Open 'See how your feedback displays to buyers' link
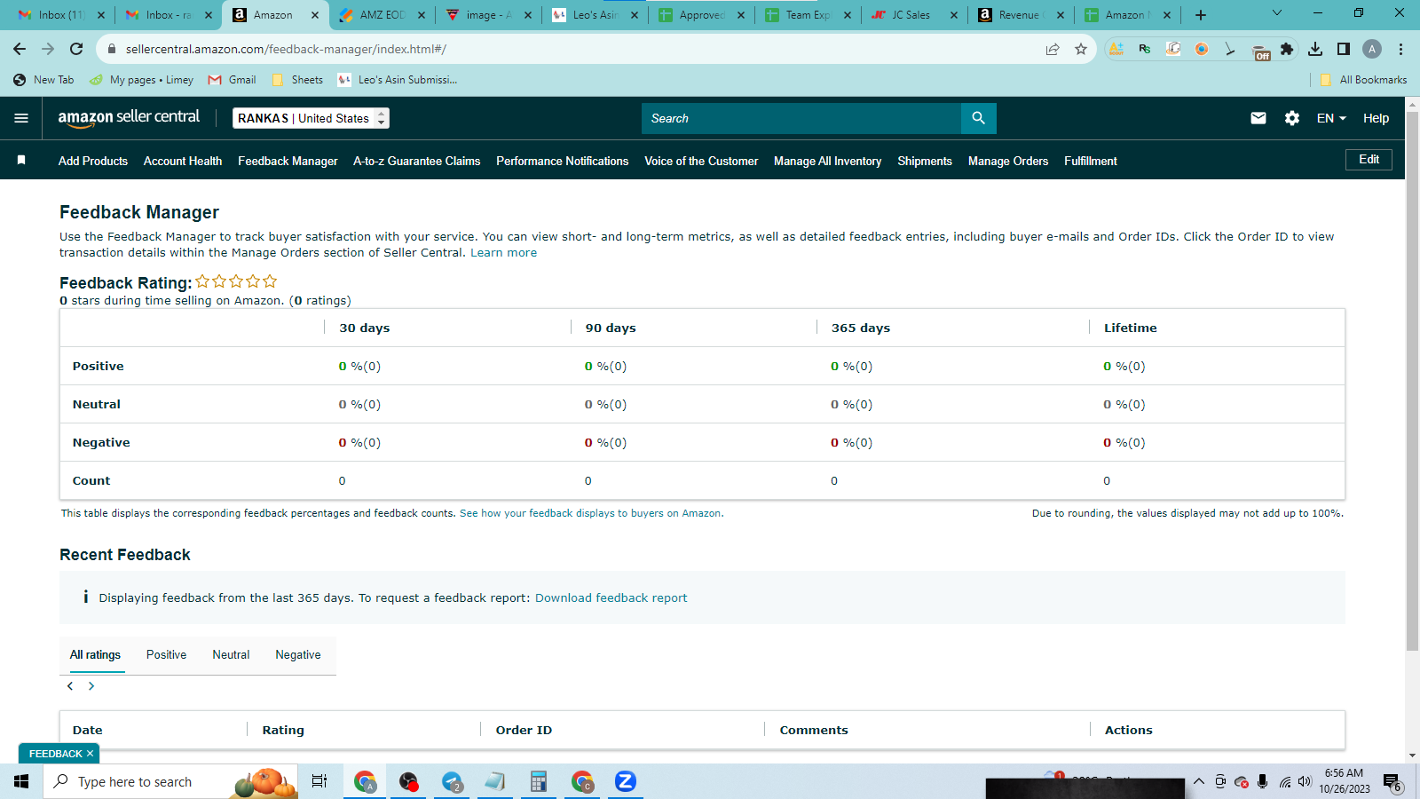The height and width of the screenshot is (799, 1420). (x=590, y=513)
